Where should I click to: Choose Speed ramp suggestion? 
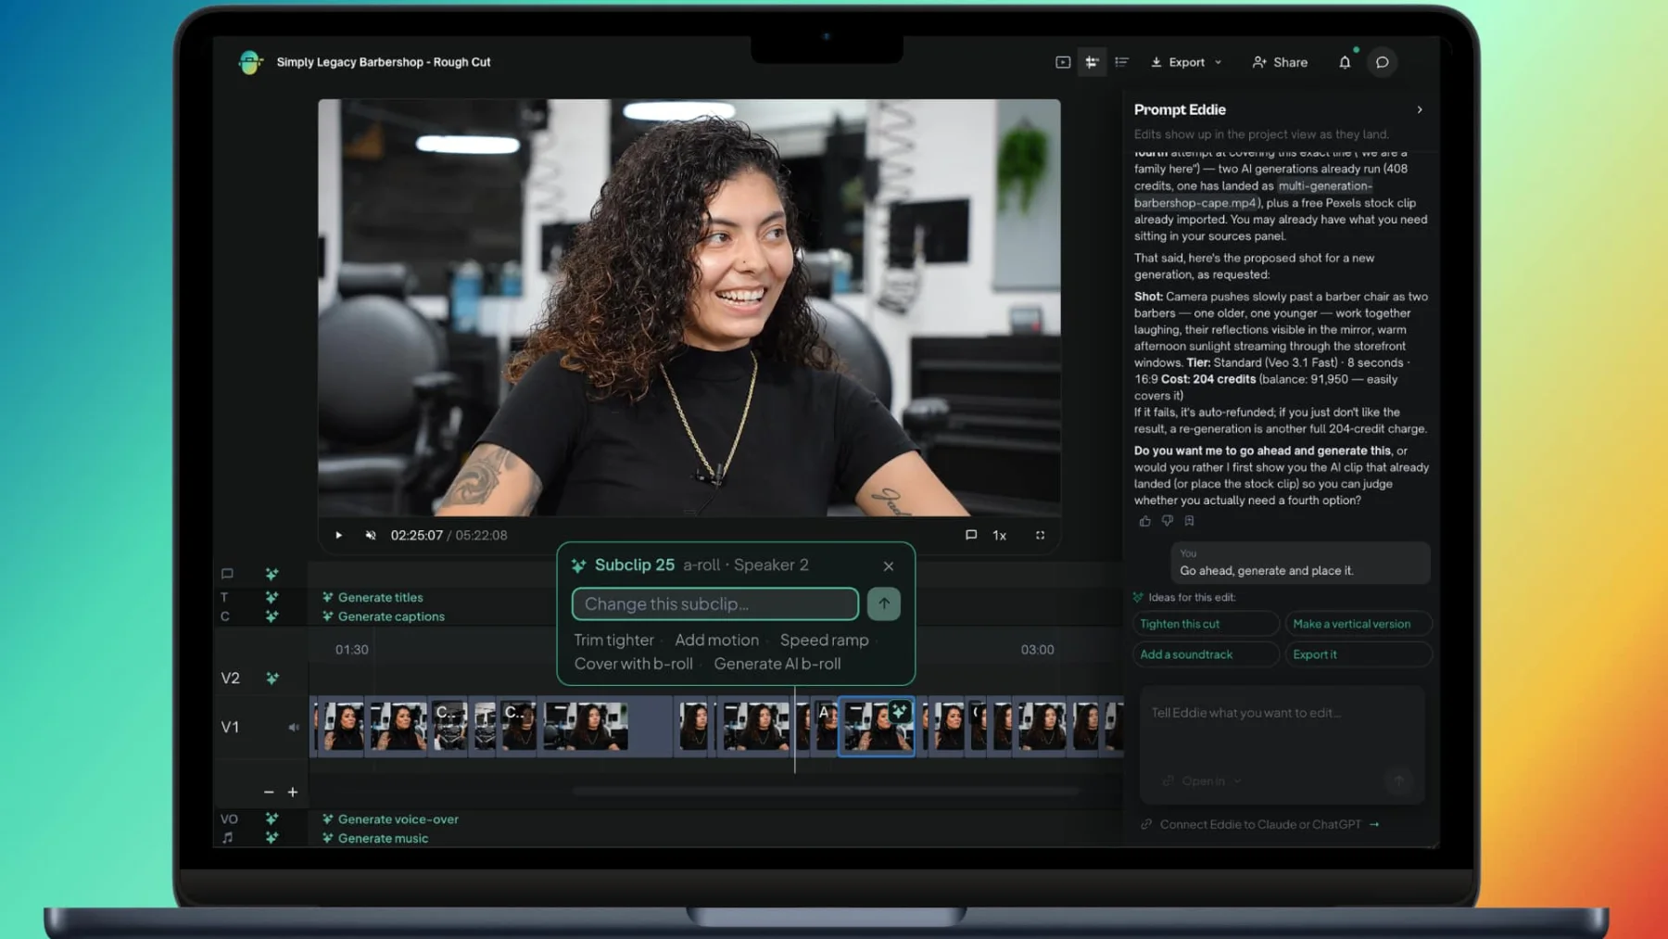pyautogui.click(x=824, y=640)
